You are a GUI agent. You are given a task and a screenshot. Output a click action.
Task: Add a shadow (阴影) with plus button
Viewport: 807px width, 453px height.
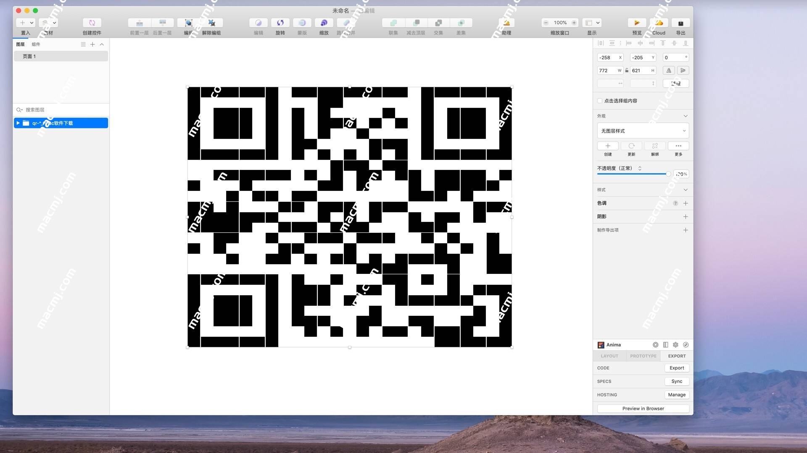(x=686, y=217)
